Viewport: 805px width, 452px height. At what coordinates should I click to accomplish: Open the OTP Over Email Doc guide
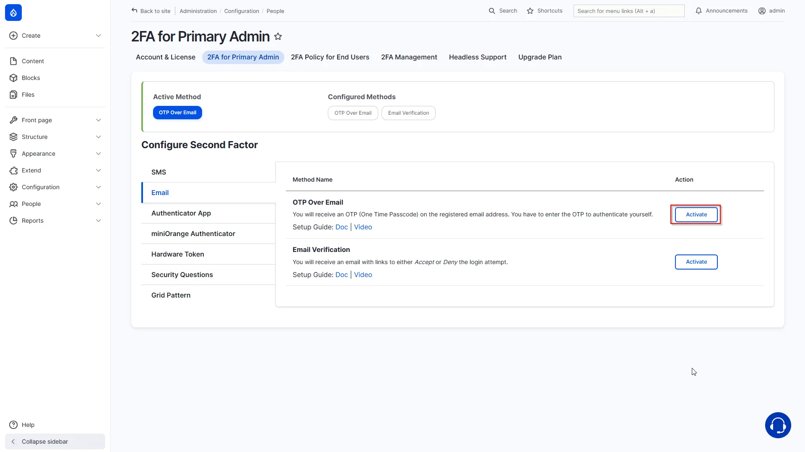point(341,227)
